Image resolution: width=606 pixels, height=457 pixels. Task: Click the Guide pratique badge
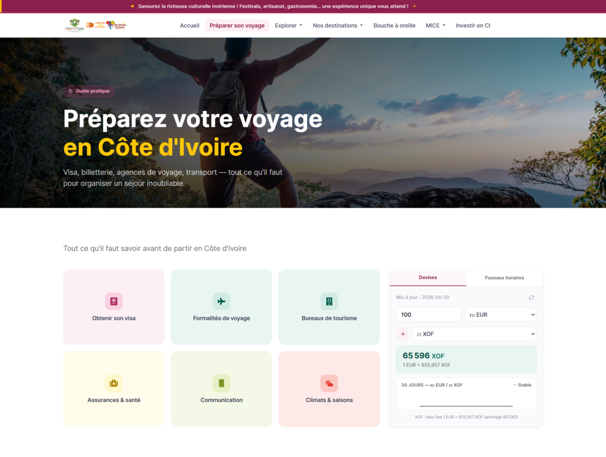(x=89, y=91)
